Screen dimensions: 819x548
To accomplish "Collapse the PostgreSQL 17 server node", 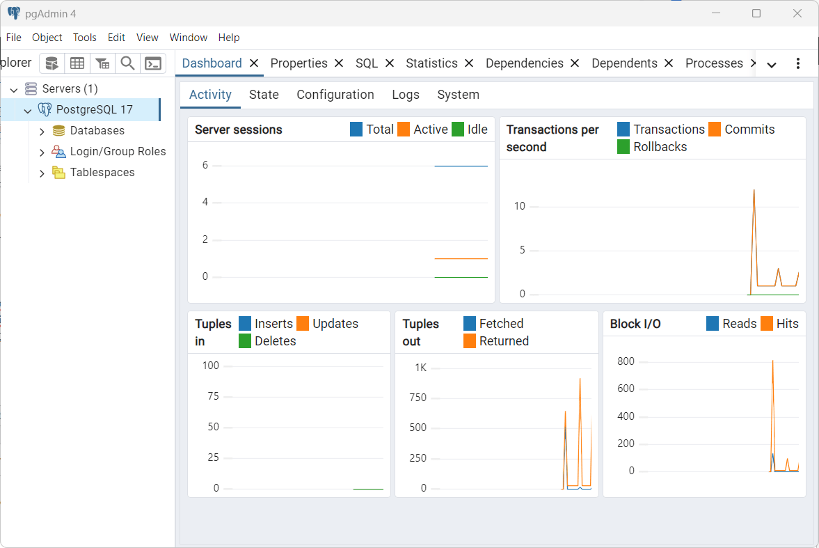I will 28,110.
